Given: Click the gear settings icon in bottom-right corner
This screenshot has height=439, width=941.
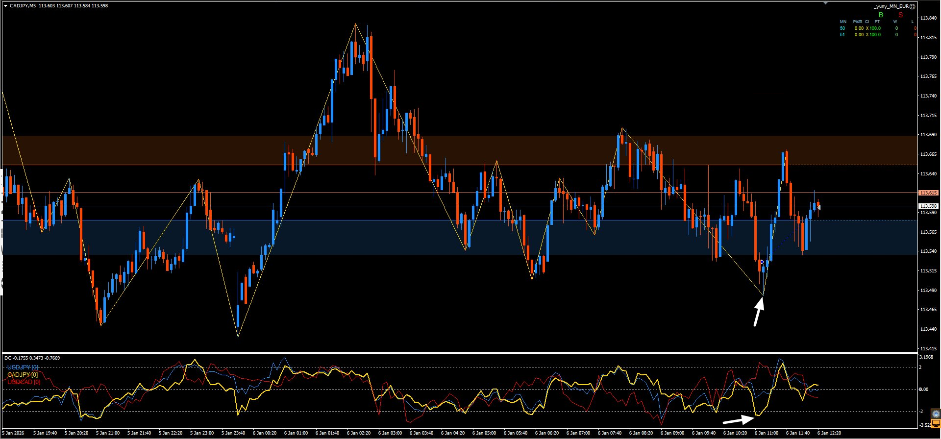Looking at the screenshot, I should (x=936, y=415).
